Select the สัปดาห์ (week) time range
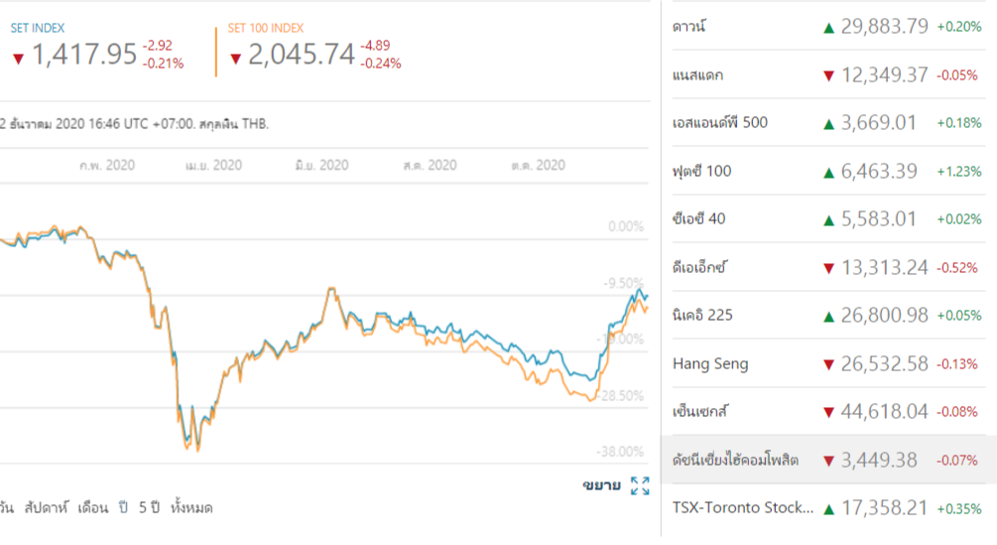 tap(48, 507)
